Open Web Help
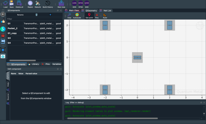This screenshot has width=206, height=124. coord(61,4)
